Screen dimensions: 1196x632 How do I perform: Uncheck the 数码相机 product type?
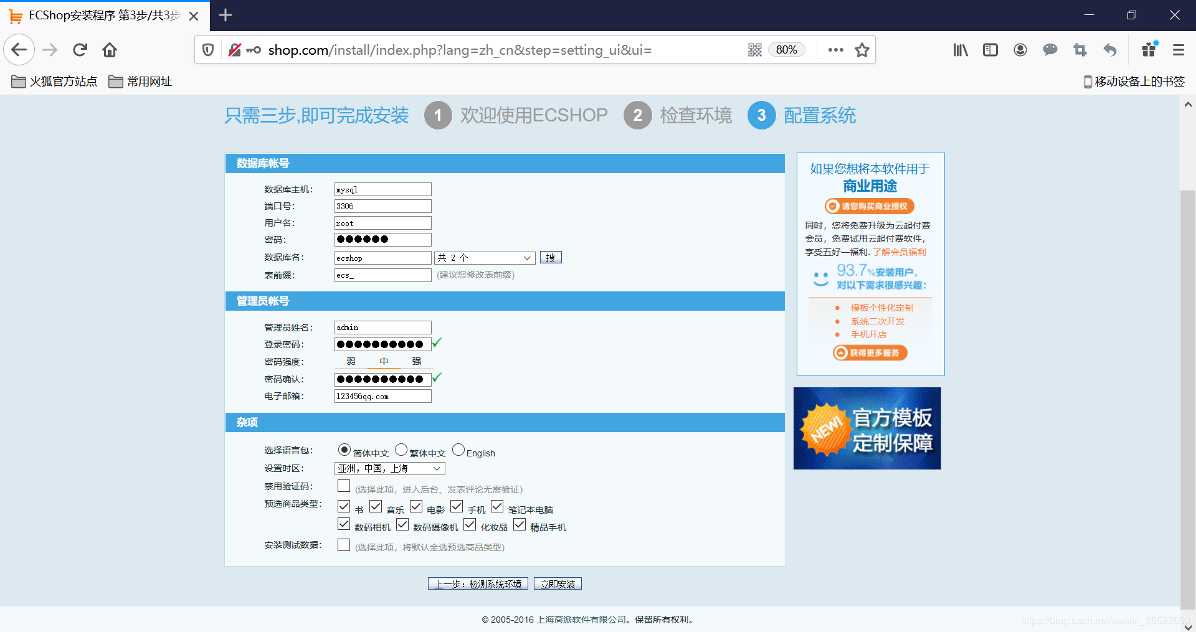tap(344, 524)
